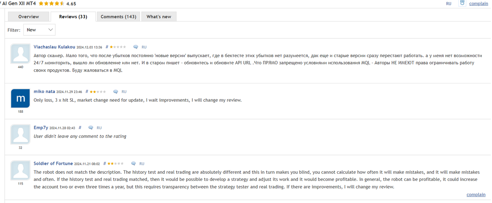This screenshot has height=203, width=492.
Task: Click the date 2024.11.21 08:02
Action: pyautogui.click(x=87, y=164)
